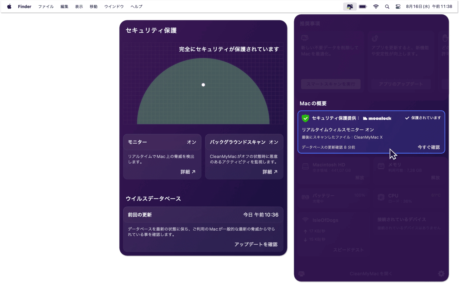
Task: Click 完全にセキュリティが保護されています text
Action: pyautogui.click(x=229, y=49)
